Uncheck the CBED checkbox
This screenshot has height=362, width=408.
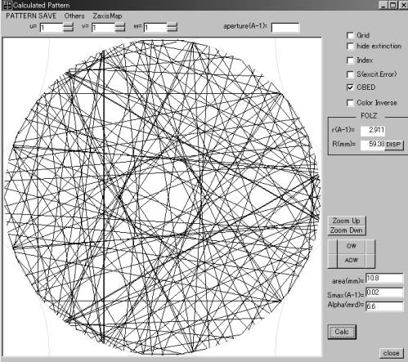tap(350, 87)
